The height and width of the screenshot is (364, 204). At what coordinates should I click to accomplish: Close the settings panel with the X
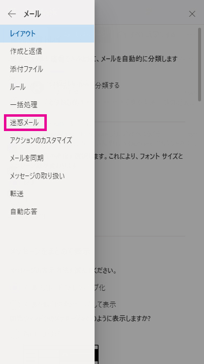point(192,14)
